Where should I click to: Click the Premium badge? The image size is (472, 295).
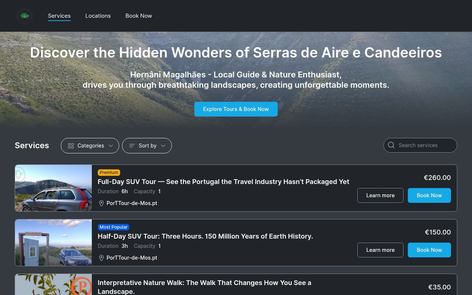coord(109,173)
